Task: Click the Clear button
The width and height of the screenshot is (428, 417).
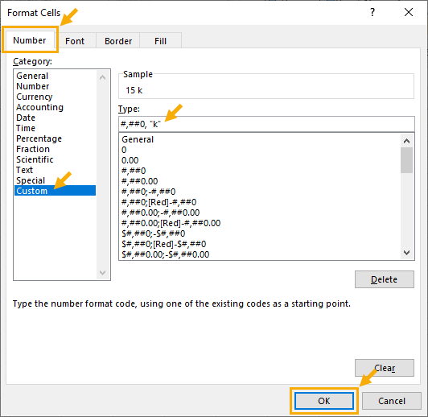Action: pyautogui.click(x=384, y=368)
